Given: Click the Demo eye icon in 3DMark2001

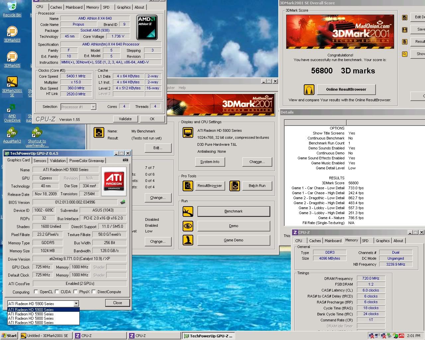Looking at the screenshot, I should pyautogui.click(x=188, y=226).
